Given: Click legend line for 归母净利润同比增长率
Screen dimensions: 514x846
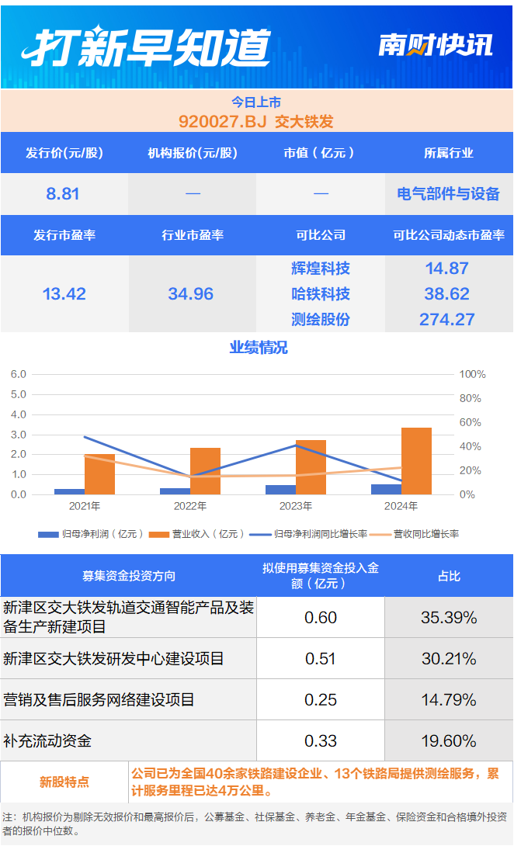Looking at the screenshot, I should coord(259,534).
